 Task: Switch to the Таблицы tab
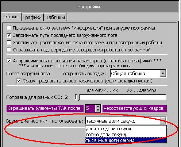pos(55,18)
